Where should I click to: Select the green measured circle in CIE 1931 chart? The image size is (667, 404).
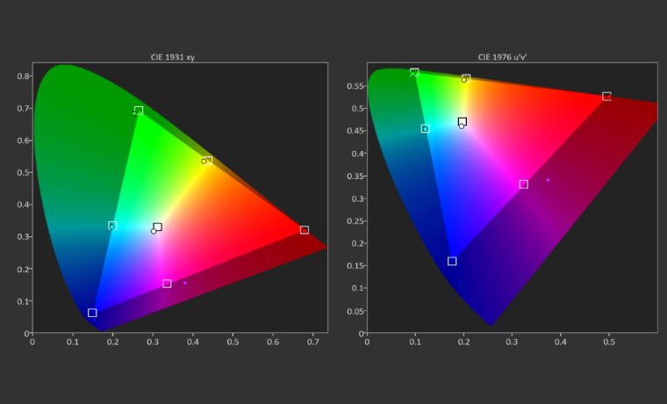pos(134,113)
